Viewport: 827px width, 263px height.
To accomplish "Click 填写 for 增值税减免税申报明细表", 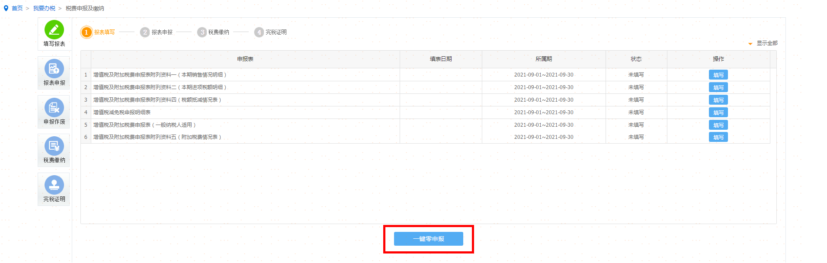I will coord(718,112).
